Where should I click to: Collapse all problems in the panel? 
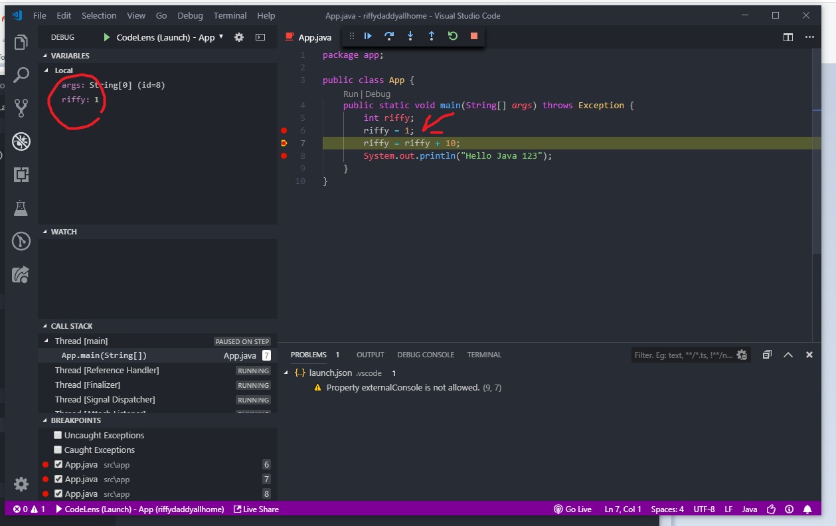coord(767,355)
